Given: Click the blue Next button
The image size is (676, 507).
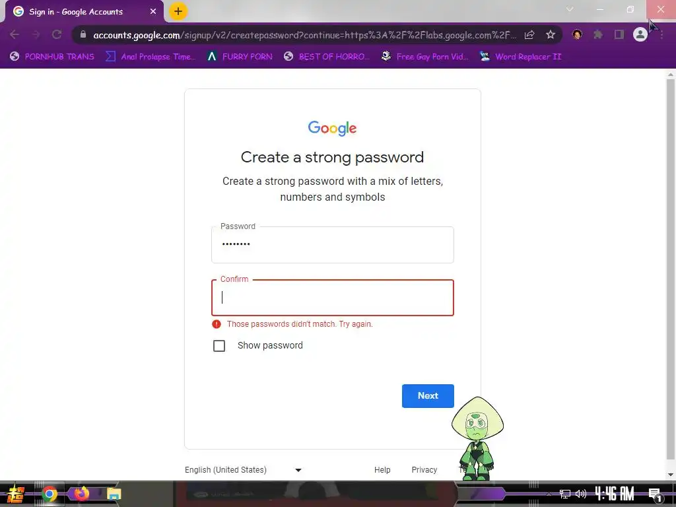Looking at the screenshot, I should [428, 396].
